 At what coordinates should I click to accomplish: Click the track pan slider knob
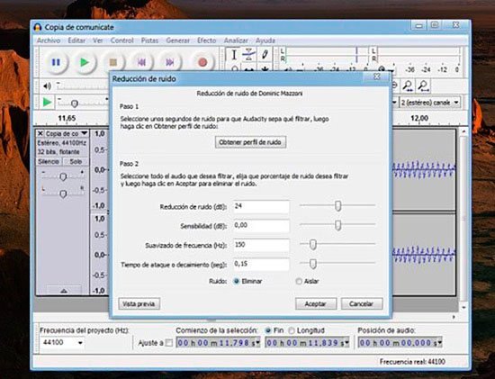point(63,194)
